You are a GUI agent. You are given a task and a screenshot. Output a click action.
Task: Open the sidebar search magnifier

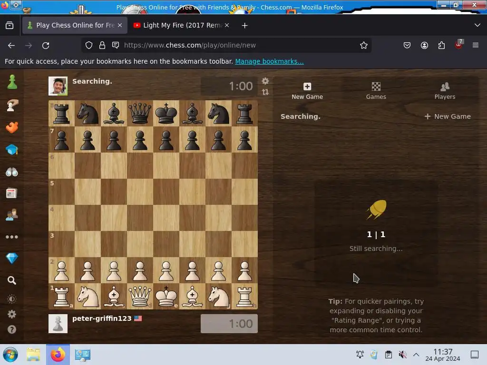click(12, 280)
